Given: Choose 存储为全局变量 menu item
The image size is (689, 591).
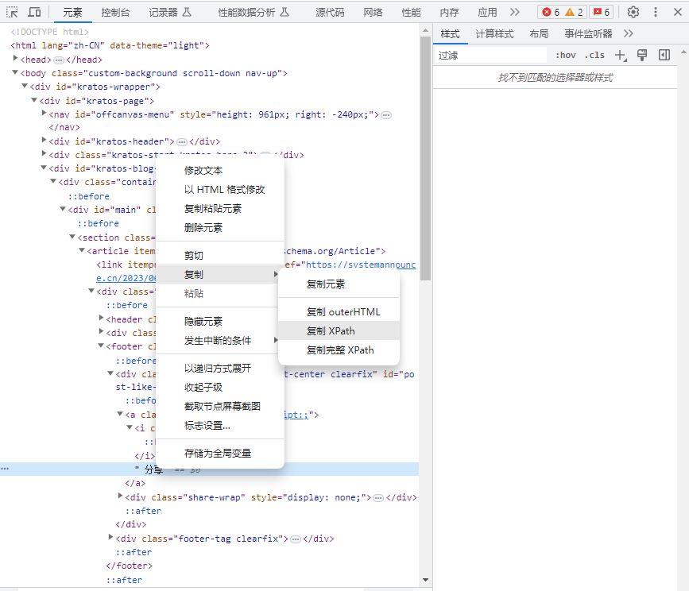Looking at the screenshot, I should click(x=220, y=453).
